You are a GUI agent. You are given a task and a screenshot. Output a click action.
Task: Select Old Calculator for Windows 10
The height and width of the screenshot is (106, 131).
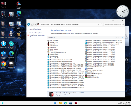click(x=95, y=67)
